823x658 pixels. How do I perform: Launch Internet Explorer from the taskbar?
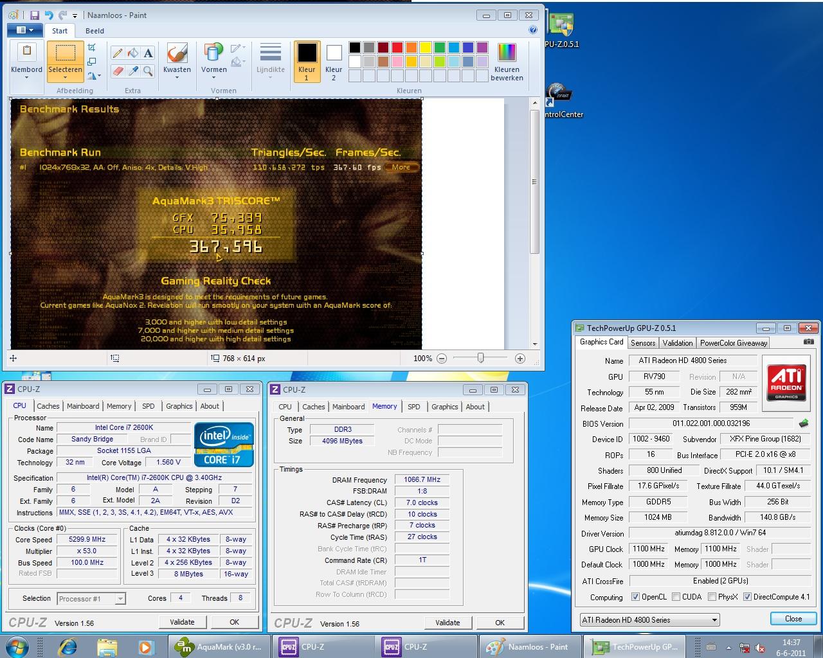(67, 646)
